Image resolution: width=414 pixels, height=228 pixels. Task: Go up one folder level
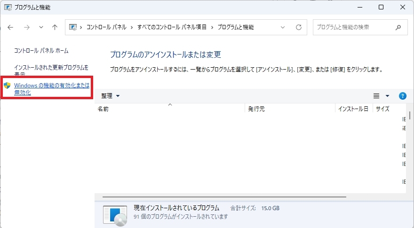click(55, 27)
